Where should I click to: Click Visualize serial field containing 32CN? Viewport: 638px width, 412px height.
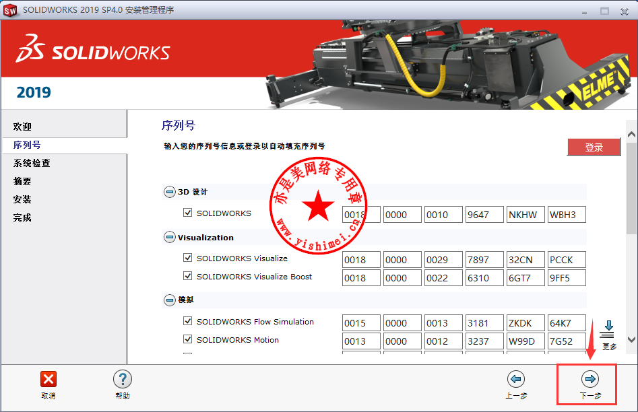pos(525,260)
